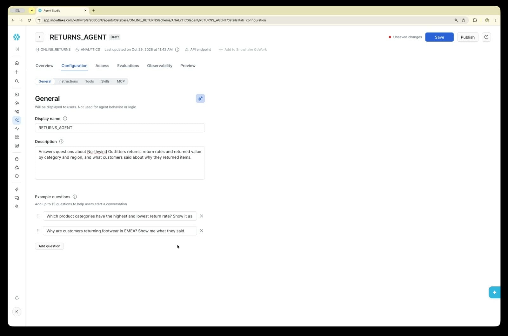This screenshot has height=336, width=508.
Task: Open the API endpoint link
Action: 200,50
